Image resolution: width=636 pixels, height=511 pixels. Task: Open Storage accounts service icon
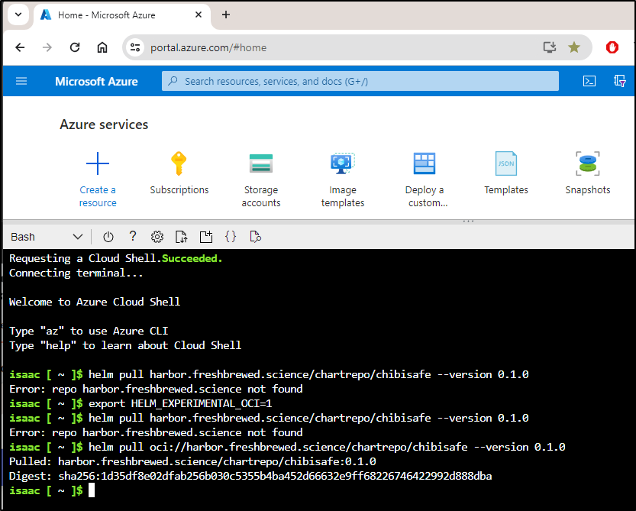click(x=261, y=163)
